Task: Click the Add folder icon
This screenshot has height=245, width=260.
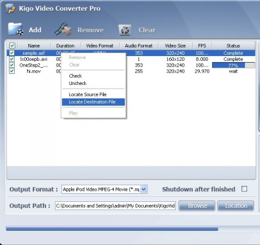Action: click(15, 29)
